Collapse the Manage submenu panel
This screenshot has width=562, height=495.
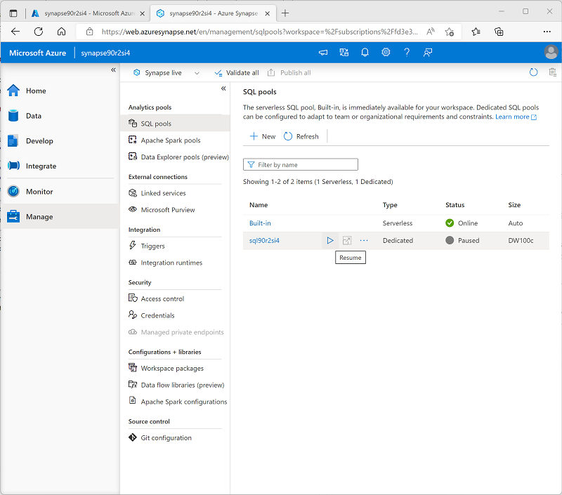[x=223, y=88]
